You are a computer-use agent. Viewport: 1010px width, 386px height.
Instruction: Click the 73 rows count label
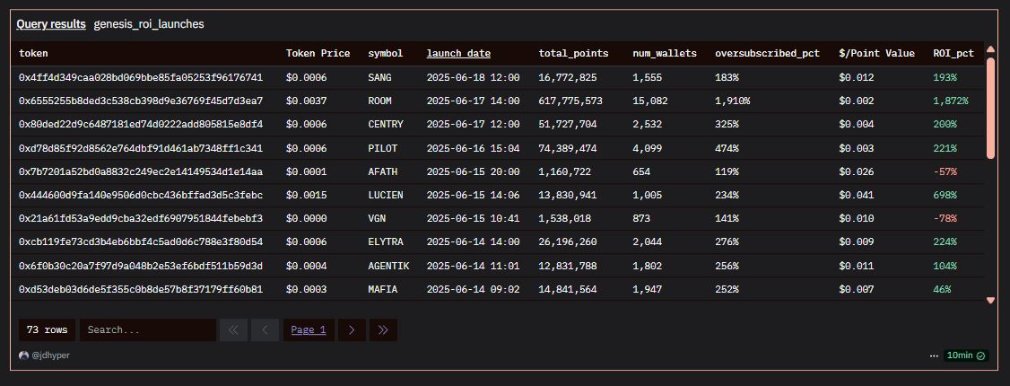(x=47, y=330)
